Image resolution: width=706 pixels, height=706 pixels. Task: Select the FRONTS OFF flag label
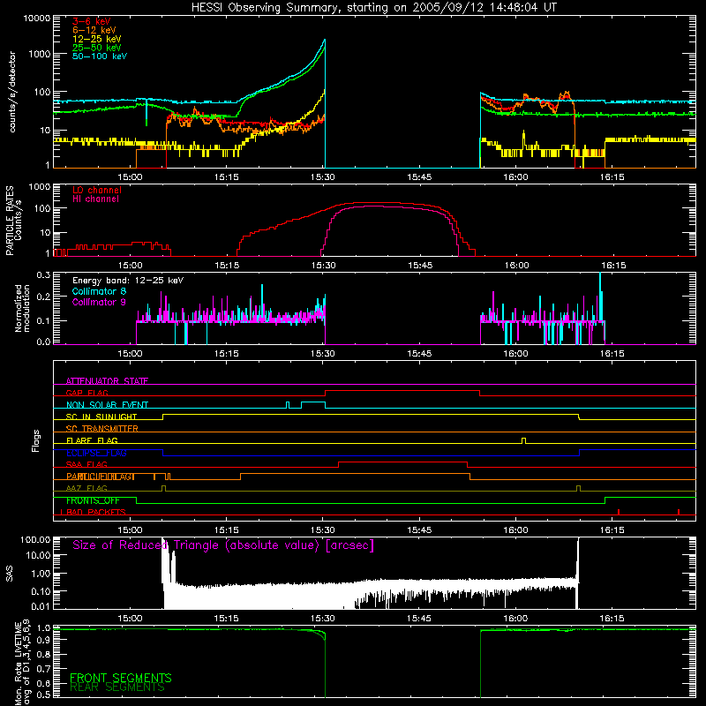point(93,500)
